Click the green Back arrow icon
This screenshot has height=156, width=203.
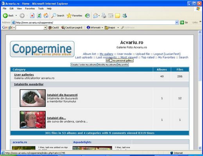click(x=5, y=16)
